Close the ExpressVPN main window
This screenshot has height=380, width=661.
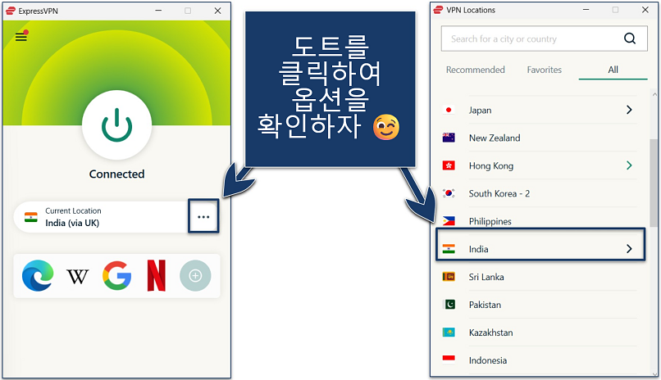[x=217, y=11]
